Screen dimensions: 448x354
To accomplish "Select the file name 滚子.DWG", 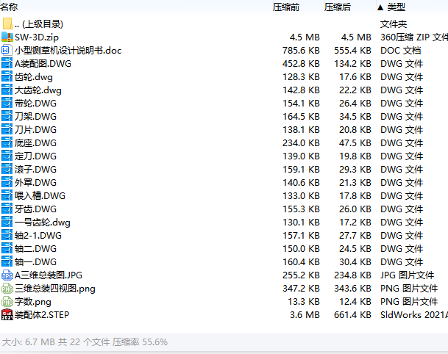I will (x=36, y=170).
